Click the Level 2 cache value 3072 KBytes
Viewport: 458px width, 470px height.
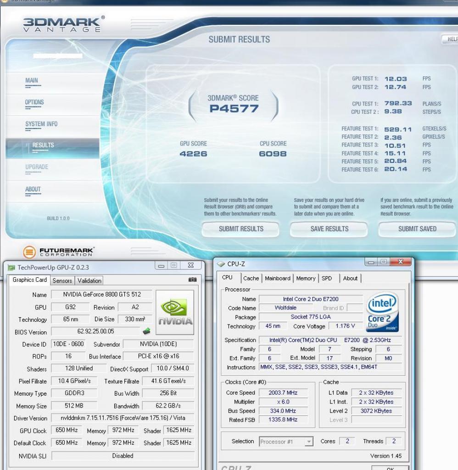point(376,411)
